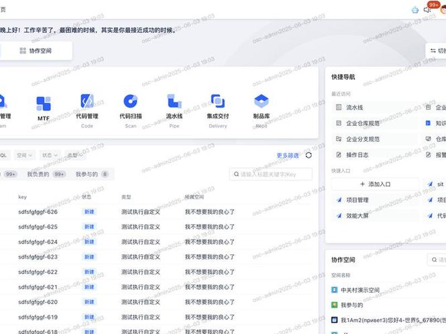This screenshot has height=334, width=446.
Task: Click the 所属空间 column header
Action: point(194,197)
